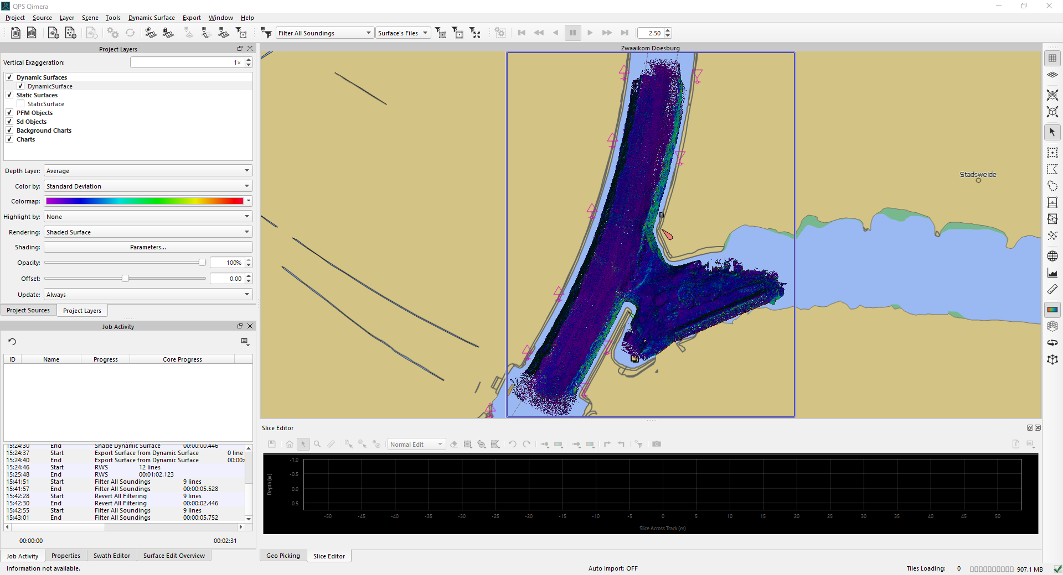The width and height of the screenshot is (1063, 575).
Task: Click the Opacity slider handle
Action: point(202,263)
